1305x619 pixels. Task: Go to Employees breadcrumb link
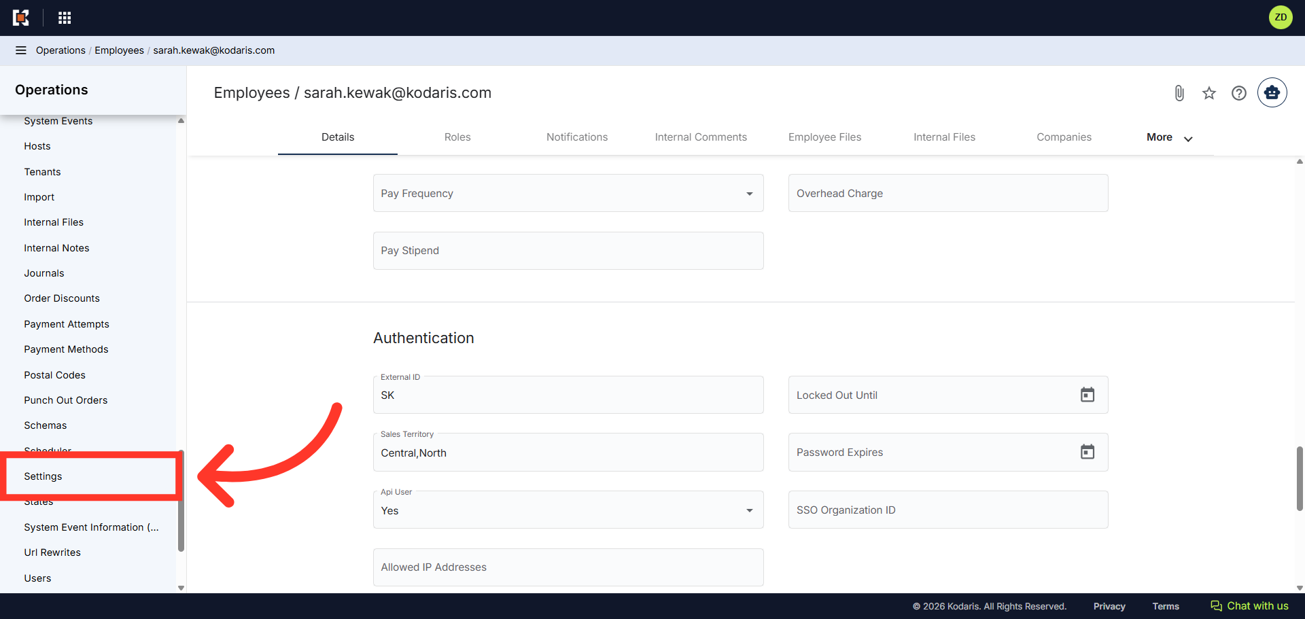(119, 50)
